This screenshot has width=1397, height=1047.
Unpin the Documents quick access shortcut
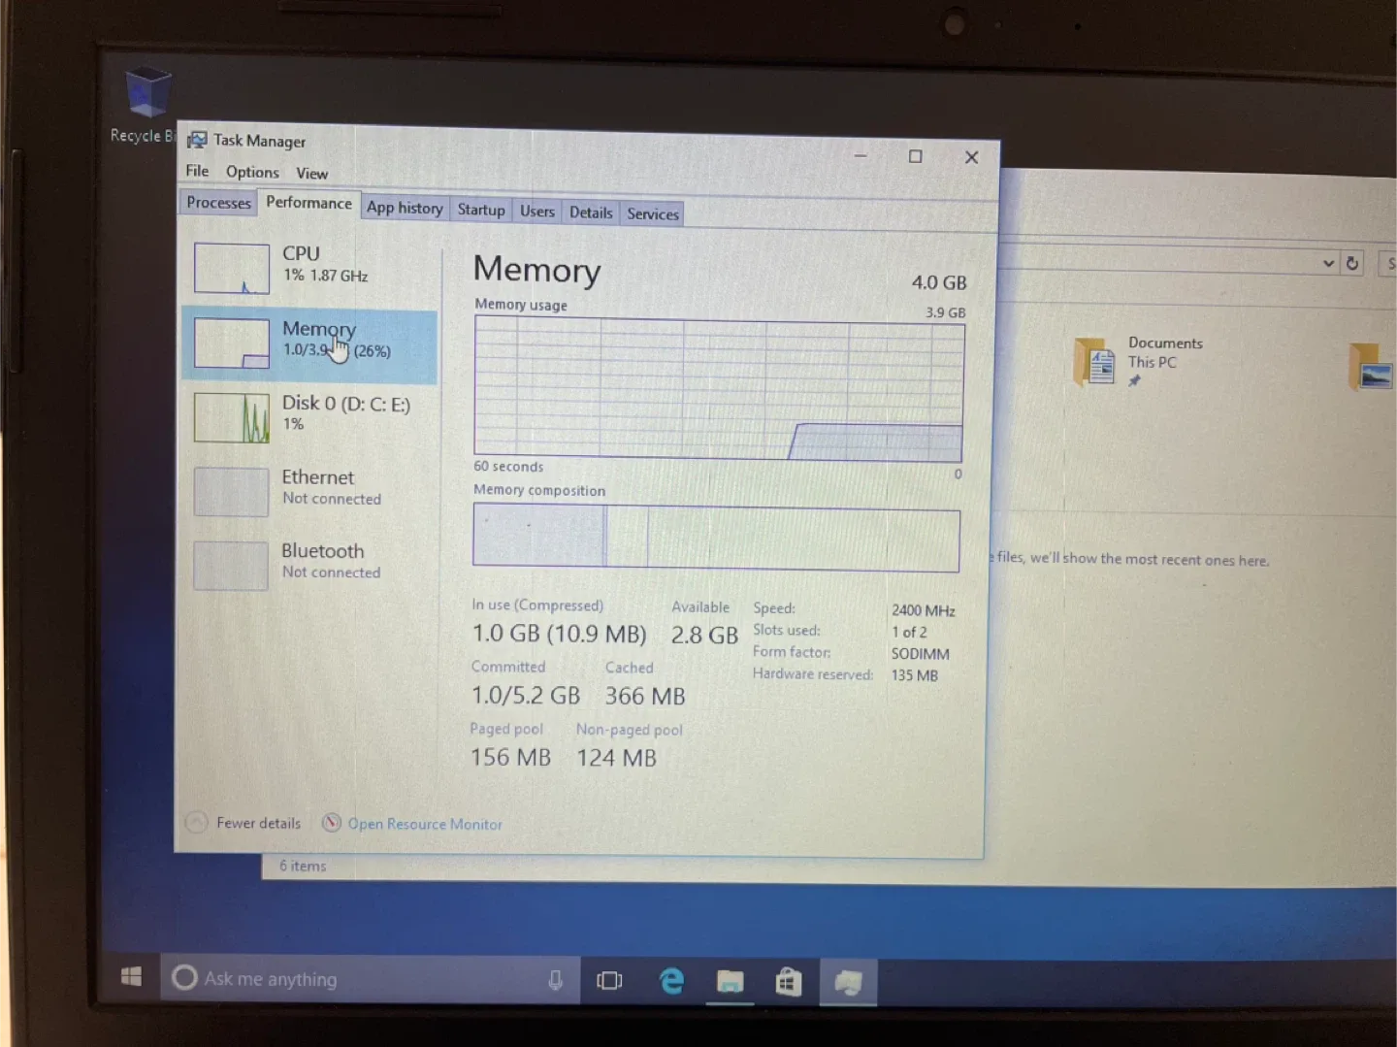point(1134,379)
